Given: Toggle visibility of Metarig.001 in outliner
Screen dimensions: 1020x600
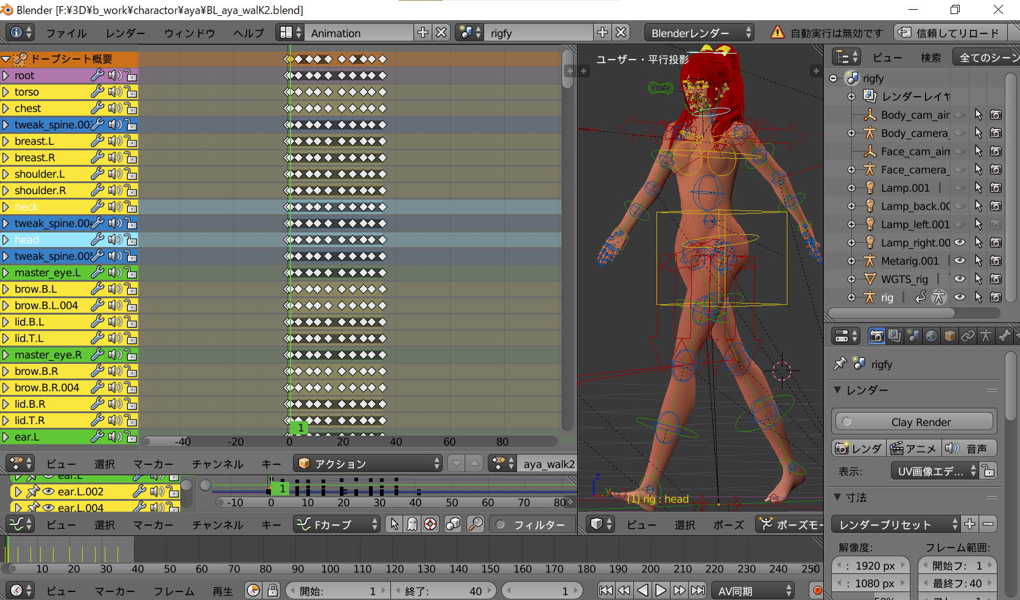Looking at the screenshot, I should [960, 260].
